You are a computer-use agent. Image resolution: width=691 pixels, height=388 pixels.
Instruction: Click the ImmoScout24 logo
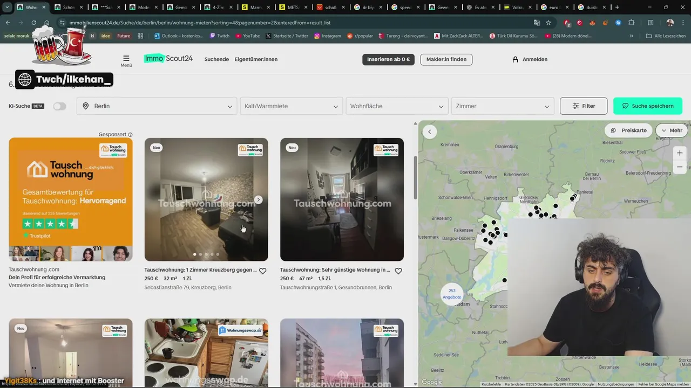168,59
